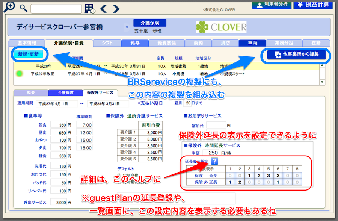
Task: Click end date field 平成28年 3月31日
Action: [x=108, y=104]
